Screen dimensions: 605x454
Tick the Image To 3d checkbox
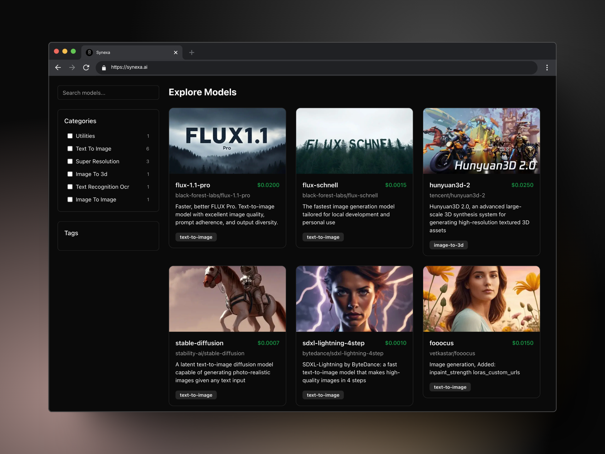pyautogui.click(x=70, y=174)
